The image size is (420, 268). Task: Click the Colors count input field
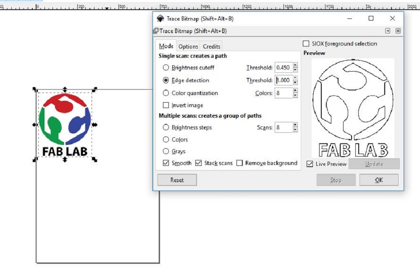tap(284, 93)
